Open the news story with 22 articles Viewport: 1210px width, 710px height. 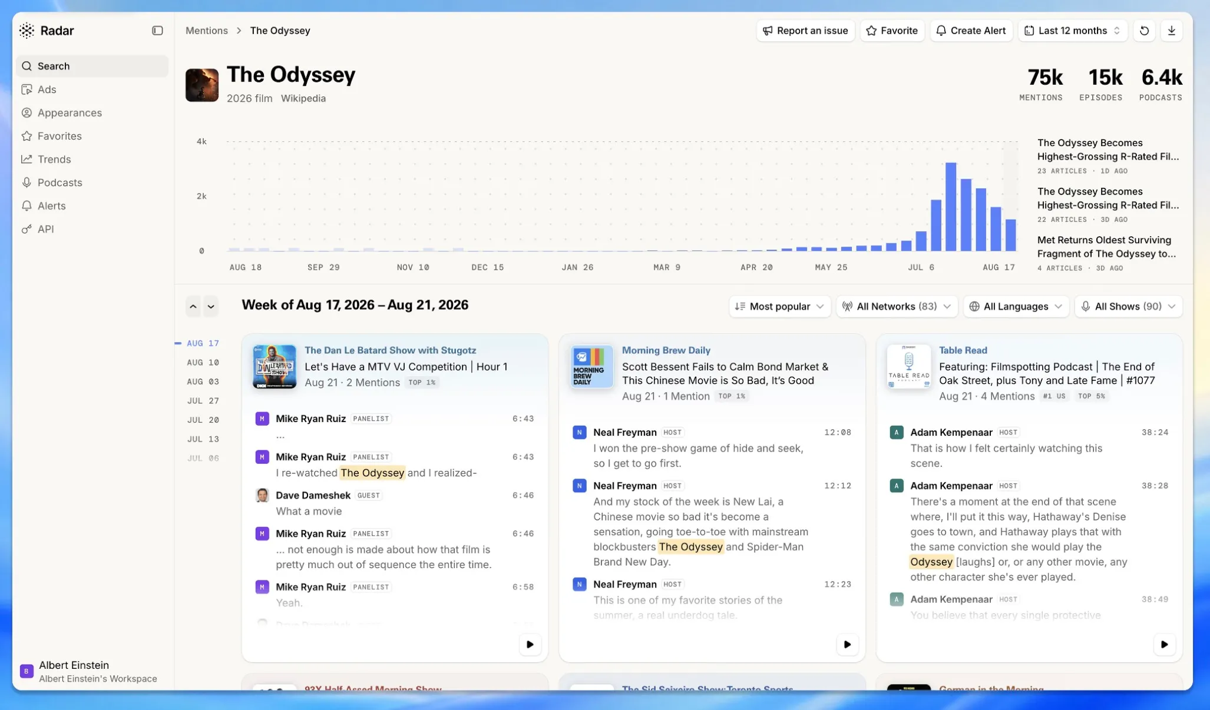(x=1108, y=205)
